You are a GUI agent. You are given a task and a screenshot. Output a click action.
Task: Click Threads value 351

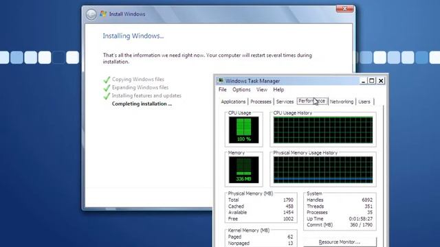point(368,206)
